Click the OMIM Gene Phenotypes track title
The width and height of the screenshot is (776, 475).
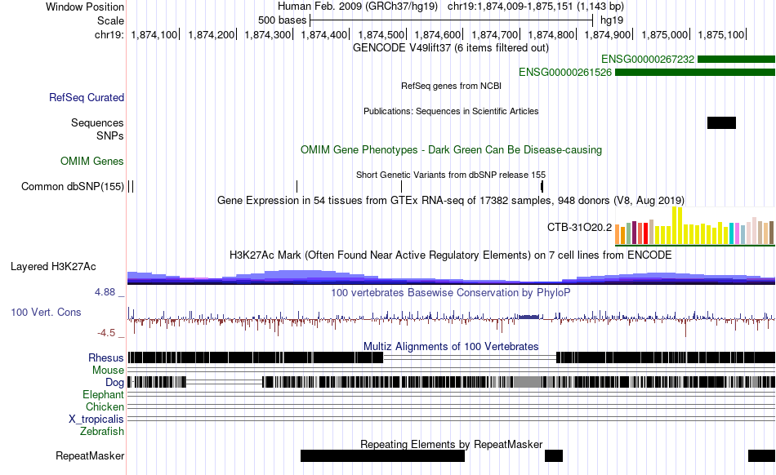click(x=451, y=150)
